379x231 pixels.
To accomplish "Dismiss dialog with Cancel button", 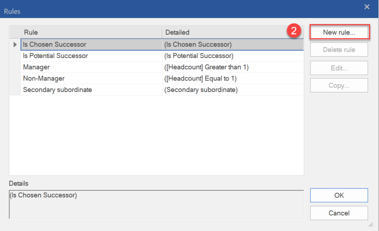I will click(x=339, y=213).
